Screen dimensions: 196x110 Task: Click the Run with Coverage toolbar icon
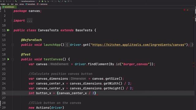pyautogui.click(x=45, y=1)
